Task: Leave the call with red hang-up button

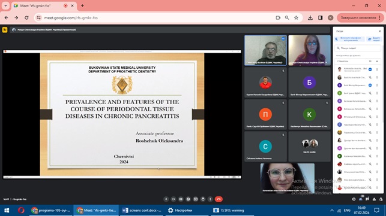Action: pos(219,199)
